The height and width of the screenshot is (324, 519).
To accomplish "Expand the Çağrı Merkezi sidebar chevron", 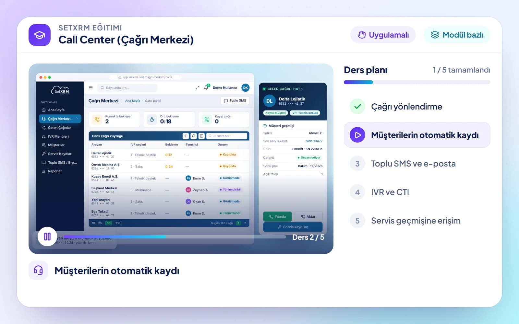I will point(77,119).
